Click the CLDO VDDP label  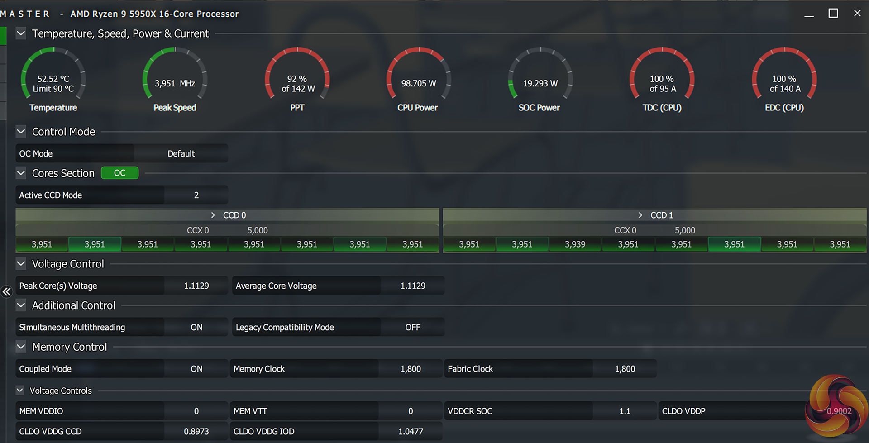coord(683,411)
